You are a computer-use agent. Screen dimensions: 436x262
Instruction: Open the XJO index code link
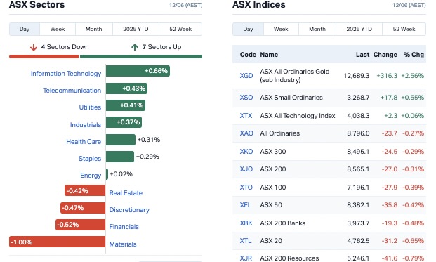[246, 169]
